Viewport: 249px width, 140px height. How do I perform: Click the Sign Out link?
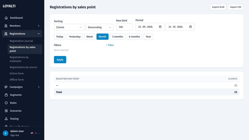coord(15,135)
